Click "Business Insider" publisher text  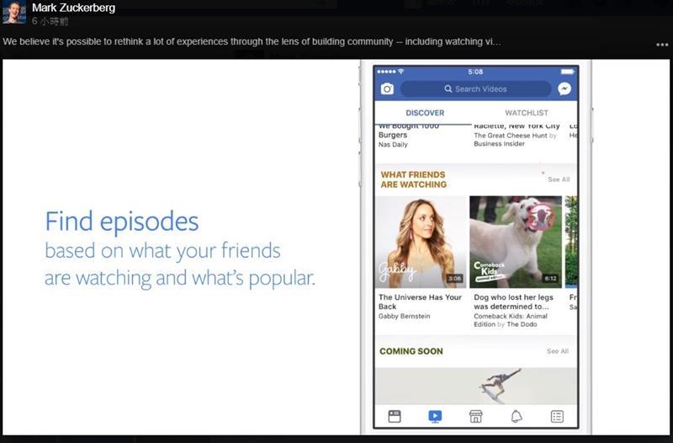pos(499,144)
